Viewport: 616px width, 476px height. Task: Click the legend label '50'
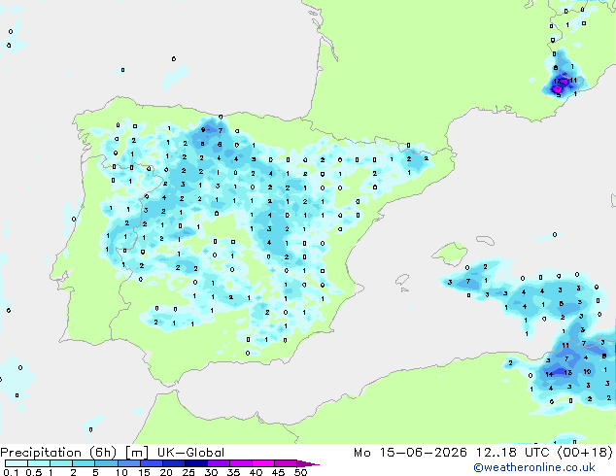point(301,472)
